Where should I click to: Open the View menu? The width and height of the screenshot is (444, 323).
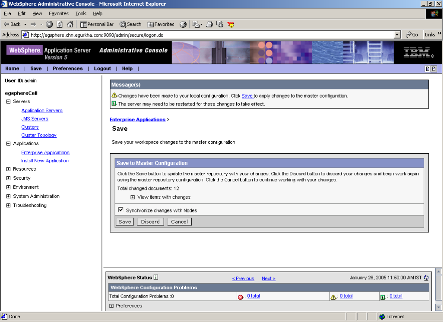click(x=37, y=13)
